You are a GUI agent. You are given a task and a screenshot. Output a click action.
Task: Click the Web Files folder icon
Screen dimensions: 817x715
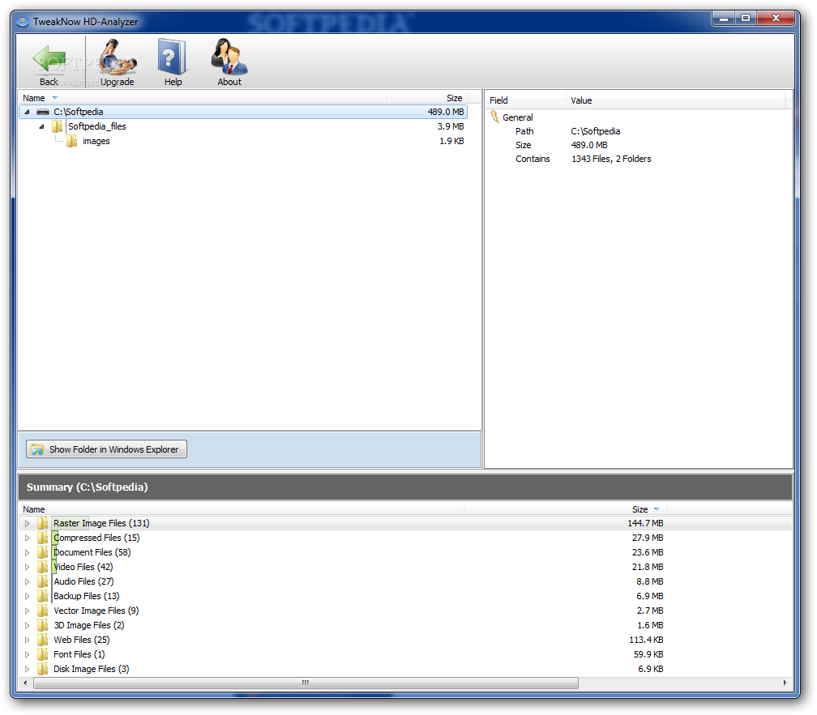pos(42,640)
